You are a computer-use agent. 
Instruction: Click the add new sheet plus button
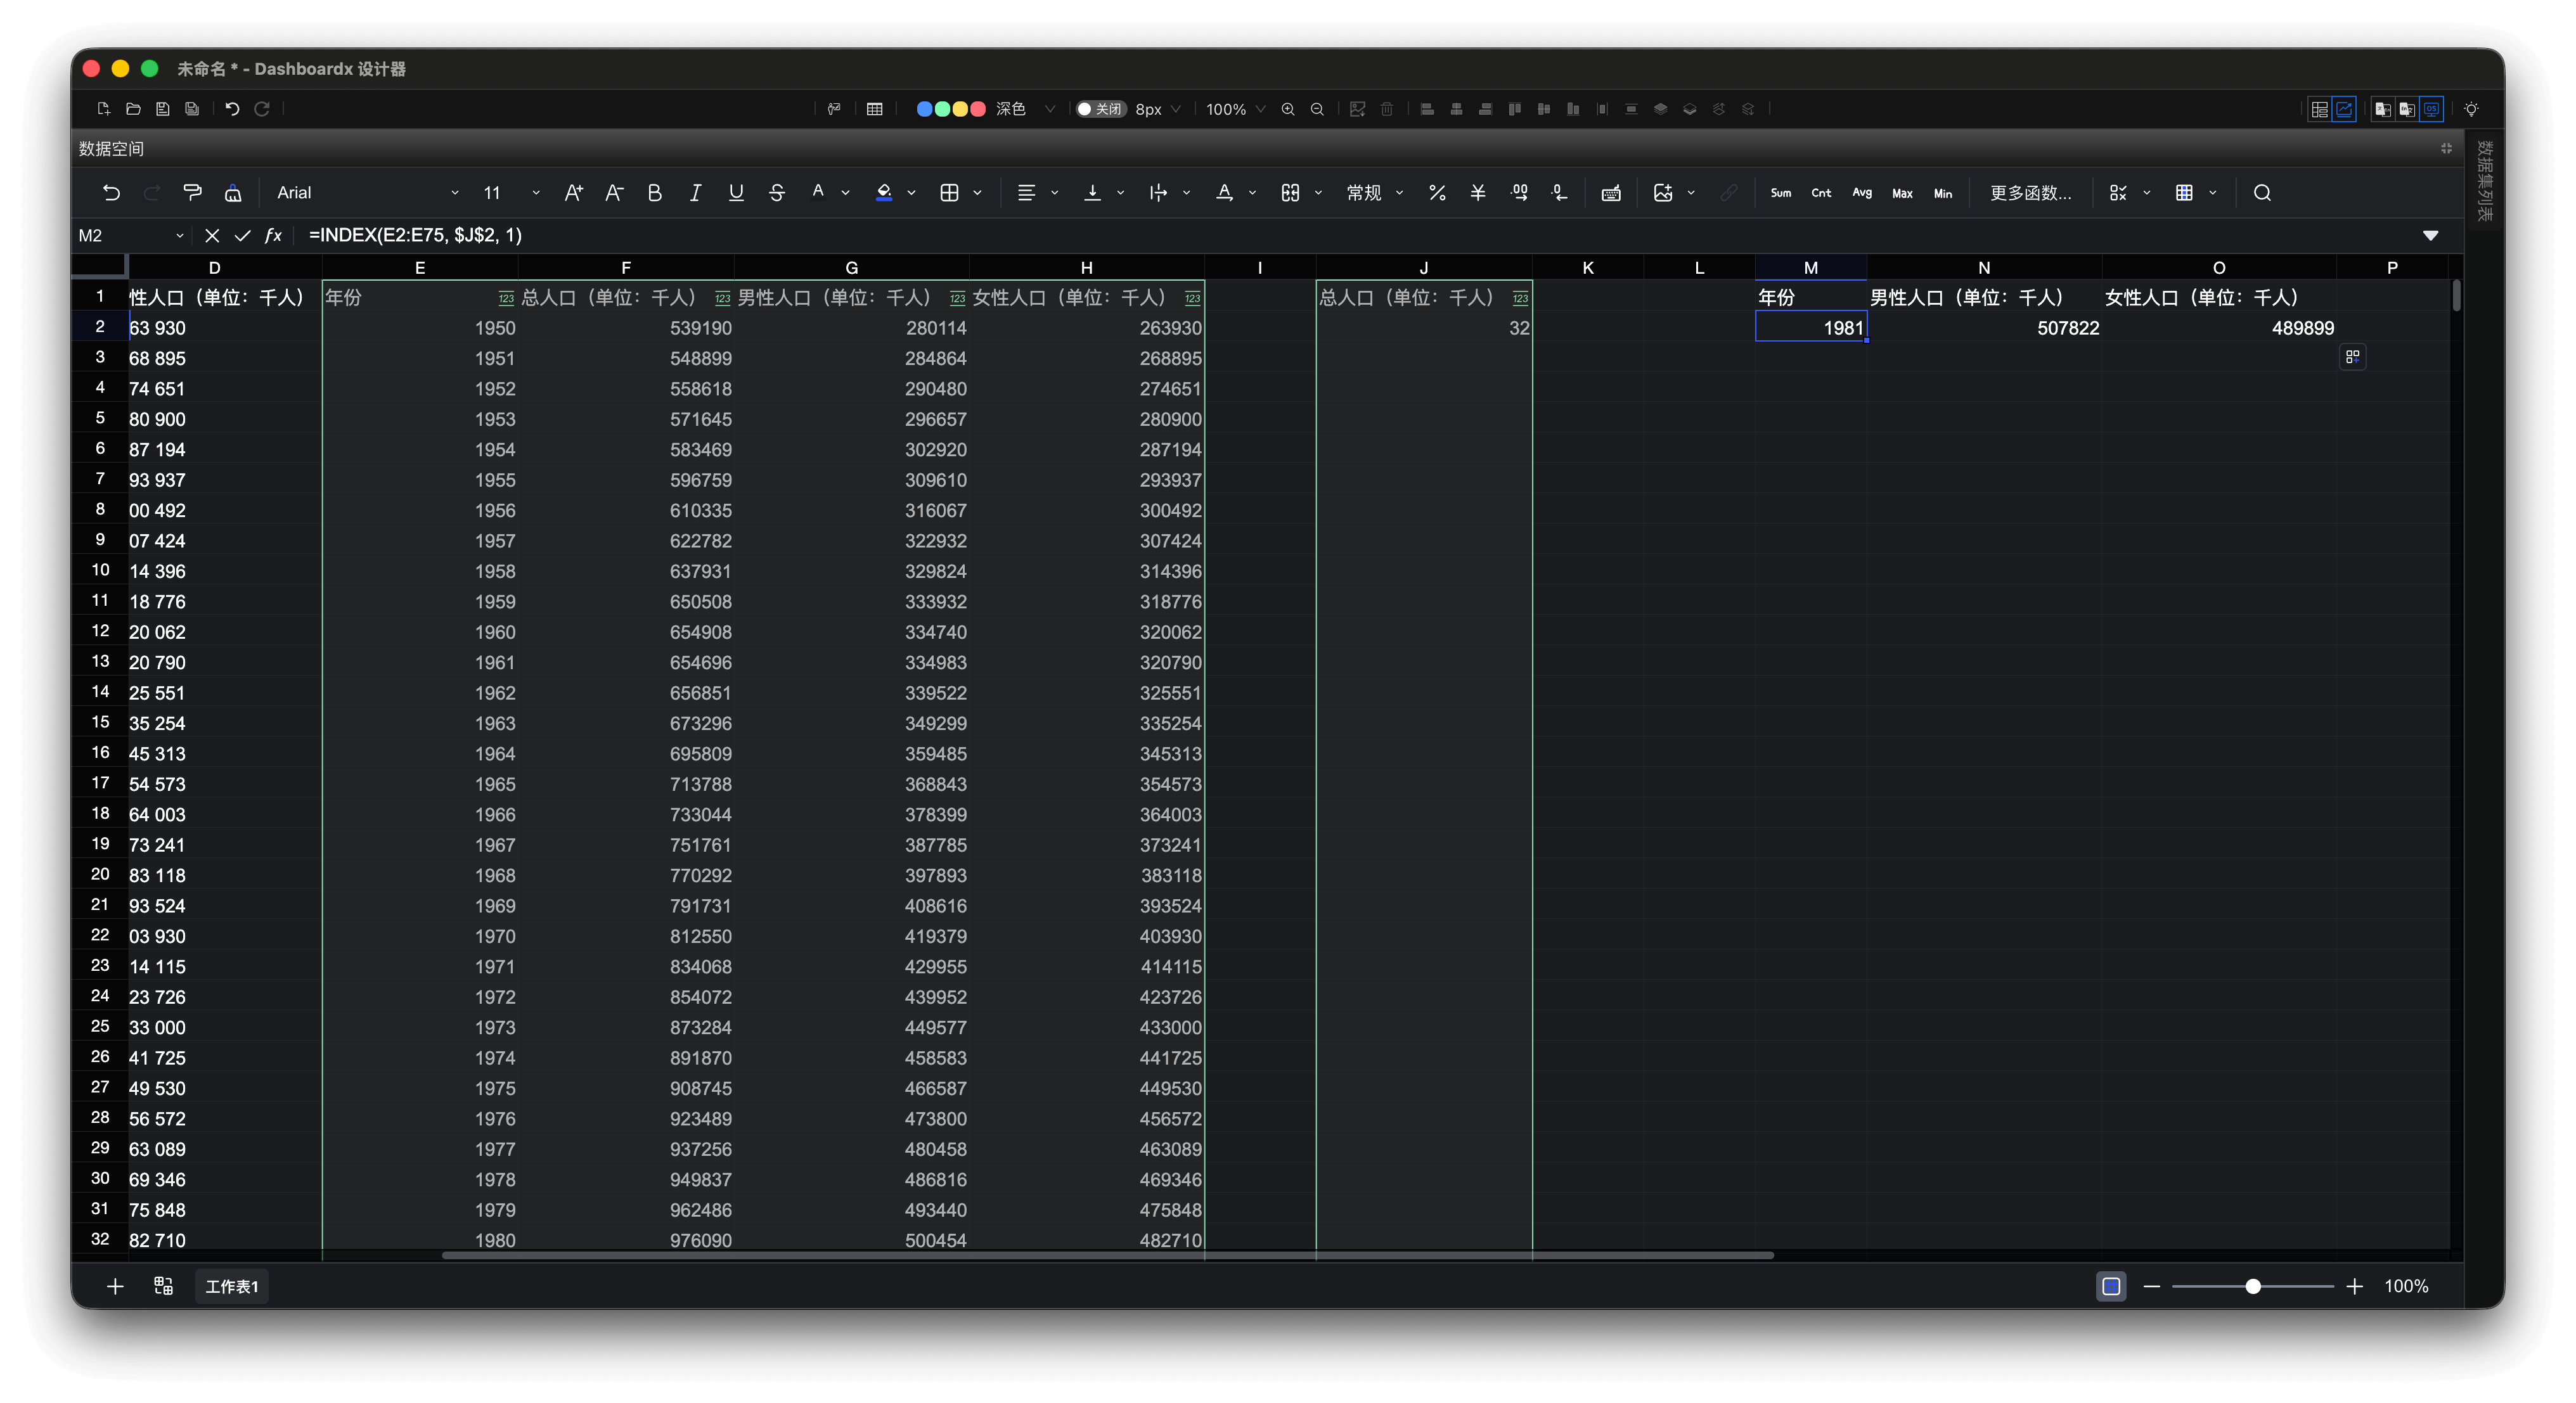tap(115, 1286)
